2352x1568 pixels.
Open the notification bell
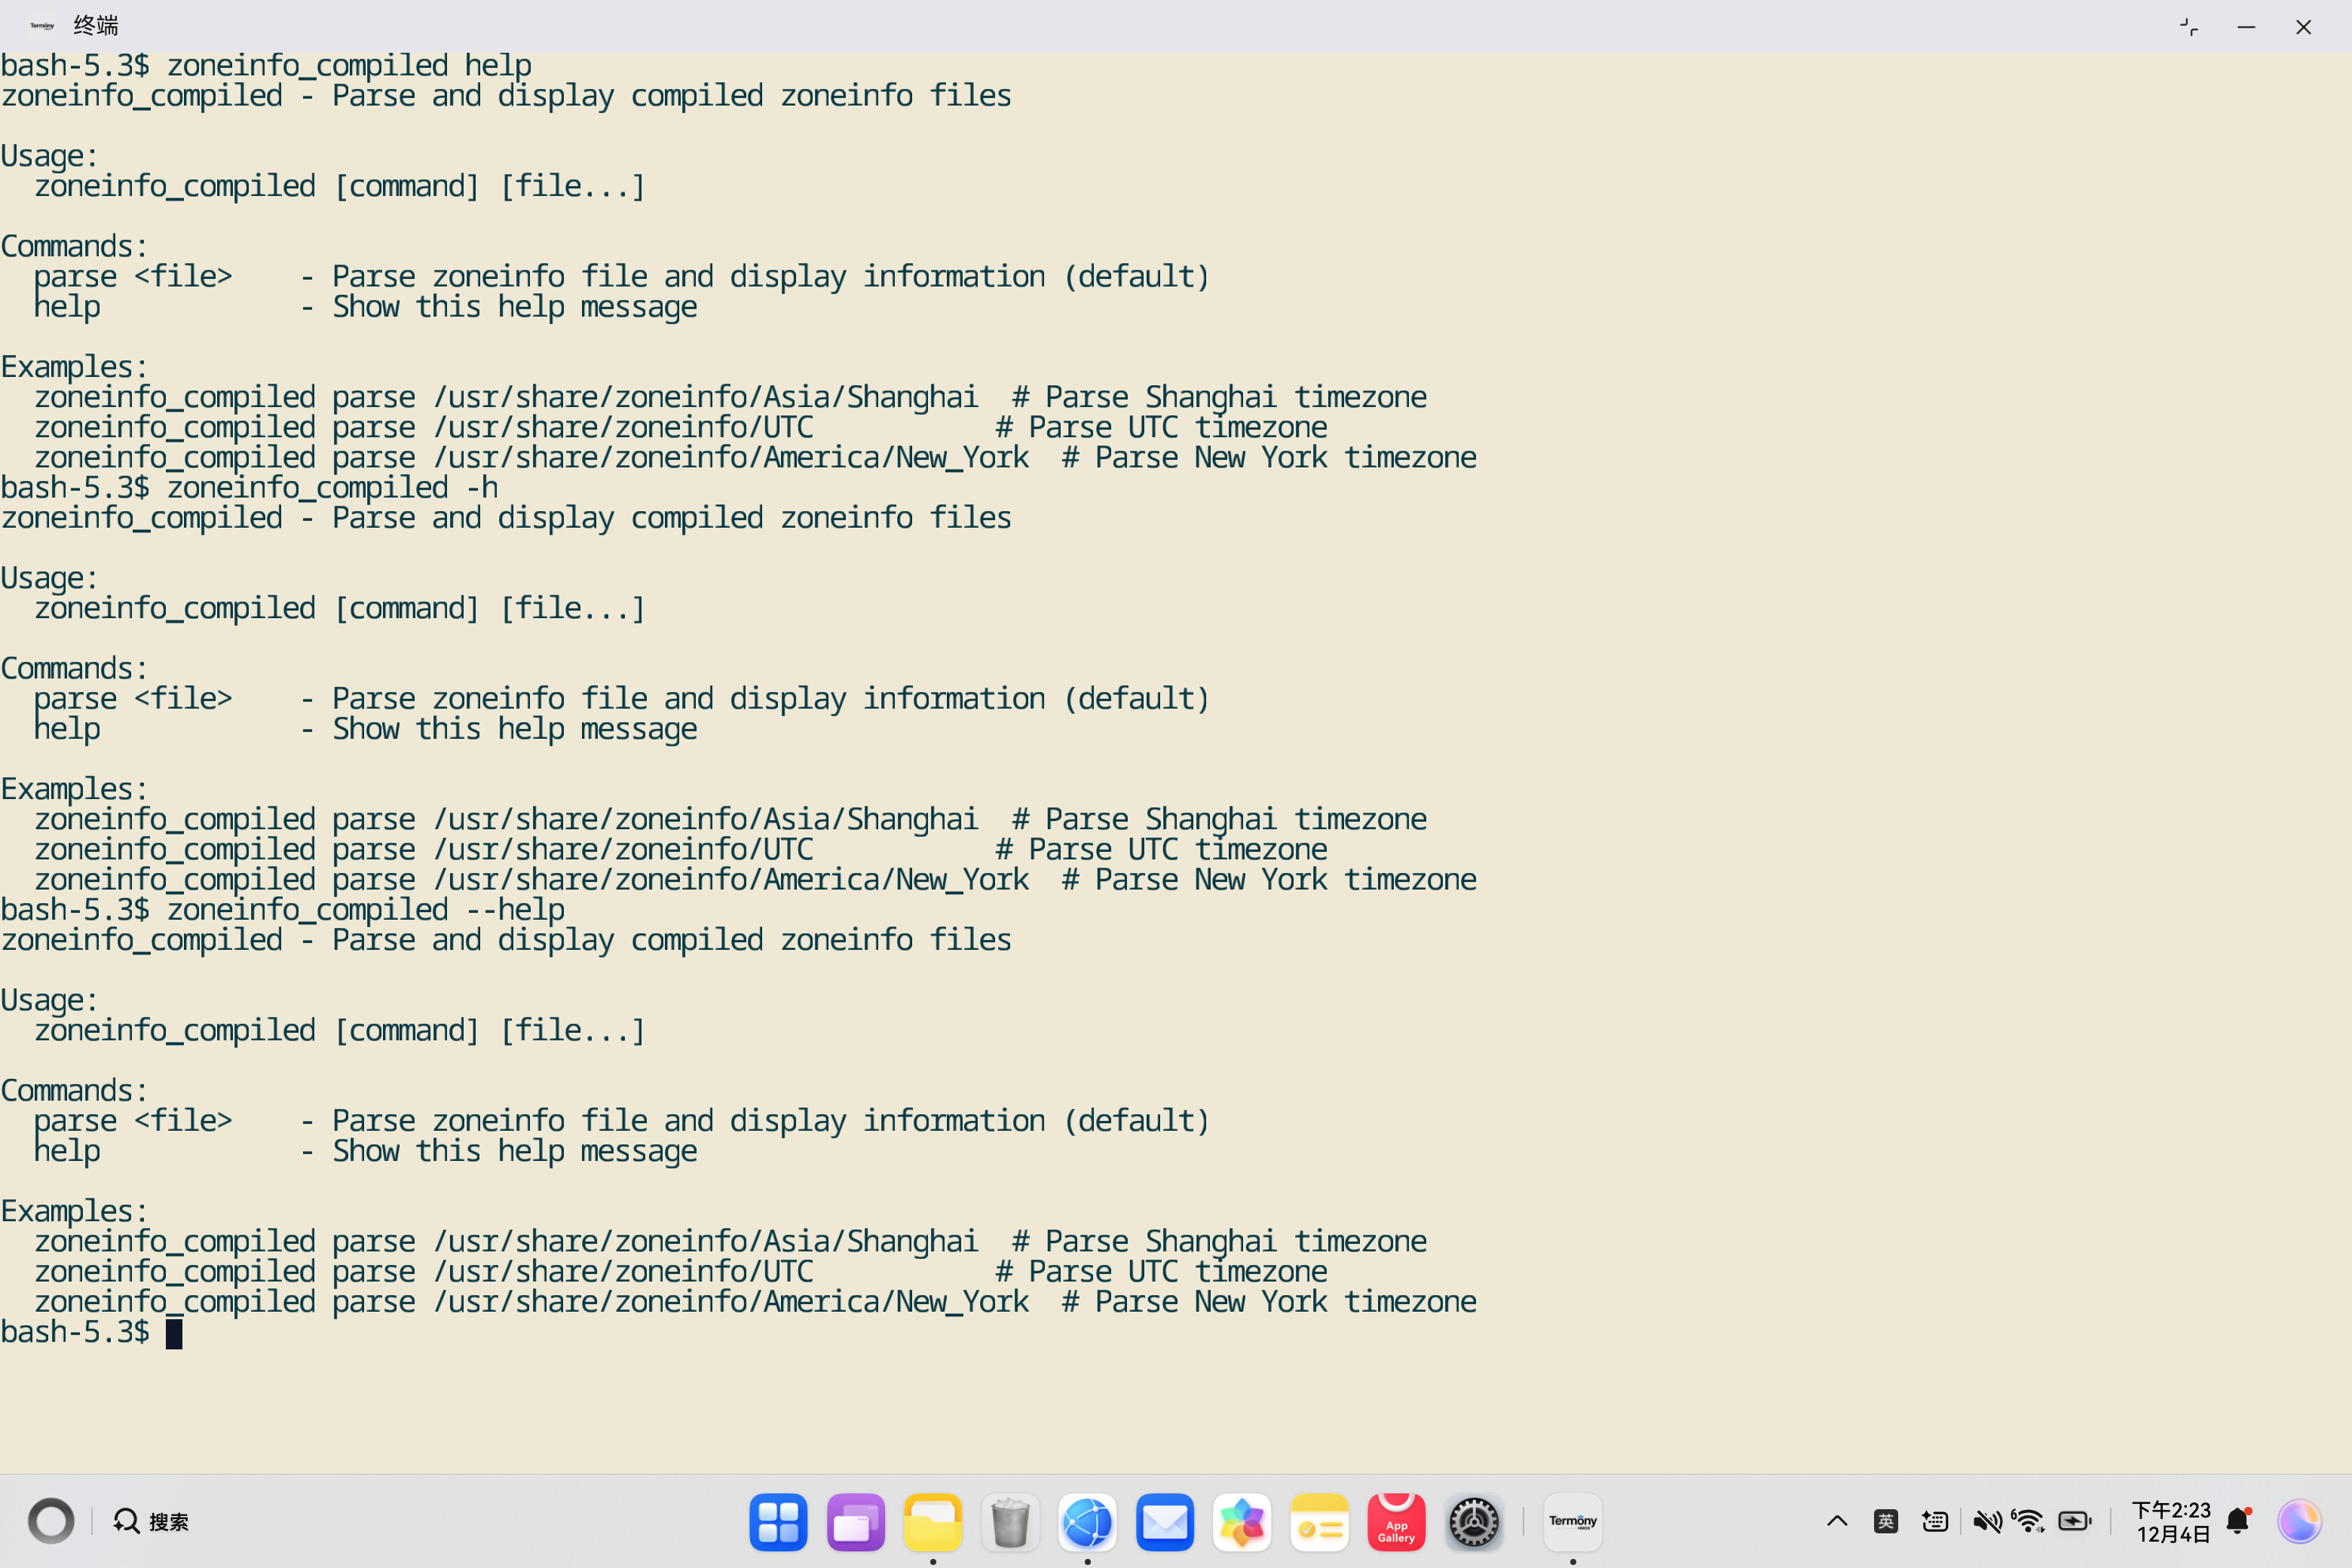coord(2238,1521)
